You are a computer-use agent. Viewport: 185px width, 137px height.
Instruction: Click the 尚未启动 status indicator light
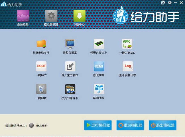coord(31,126)
